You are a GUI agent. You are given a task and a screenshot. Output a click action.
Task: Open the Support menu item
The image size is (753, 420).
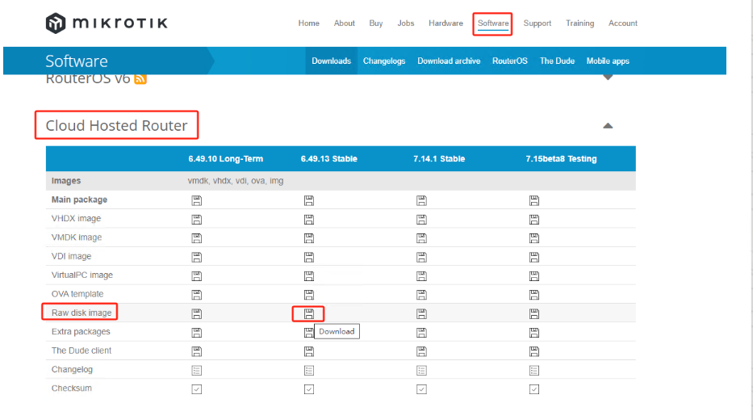(x=537, y=23)
